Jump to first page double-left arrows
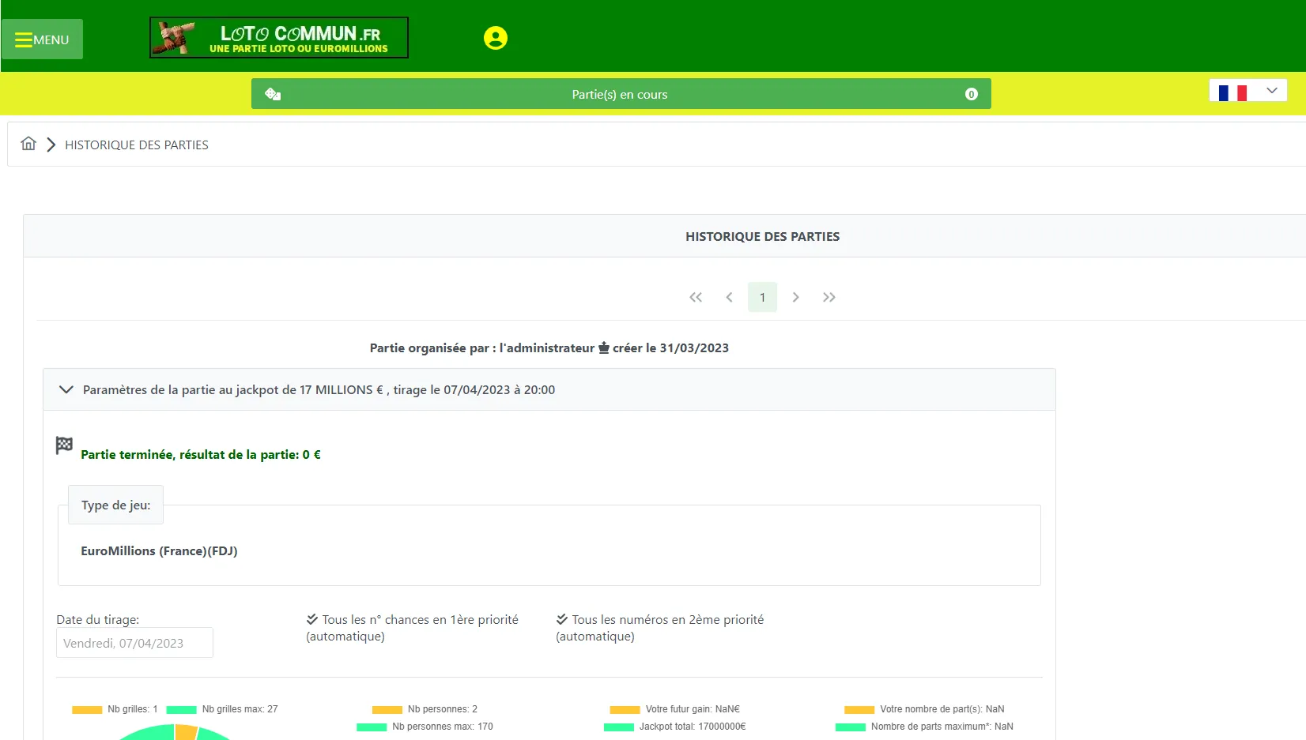Viewport: 1306px width, 740px height. pos(696,297)
